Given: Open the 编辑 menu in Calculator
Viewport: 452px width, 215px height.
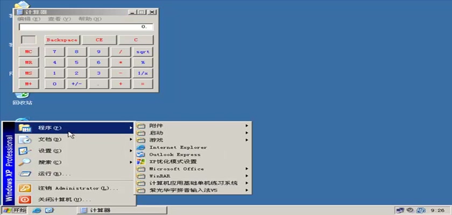Looking at the screenshot, I should point(29,19).
